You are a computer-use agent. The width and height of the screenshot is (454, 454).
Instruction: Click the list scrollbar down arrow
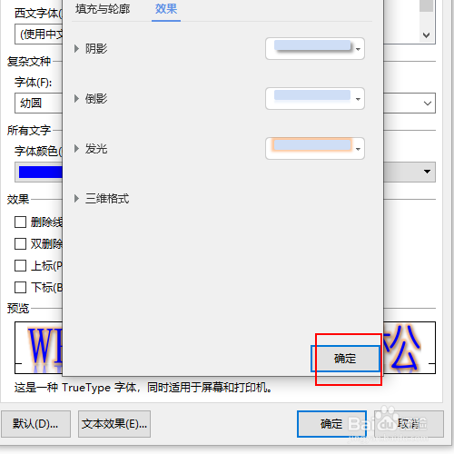tap(426, 35)
